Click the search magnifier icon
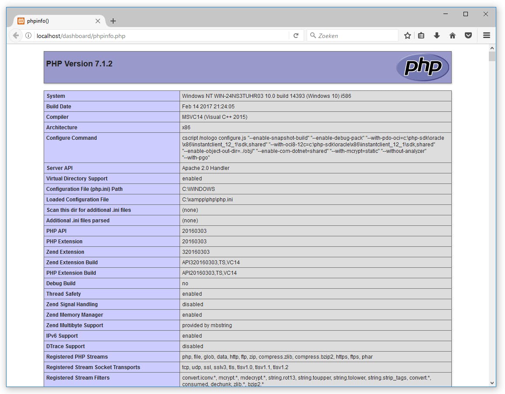The width and height of the screenshot is (505, 394). tap(313, 35)
